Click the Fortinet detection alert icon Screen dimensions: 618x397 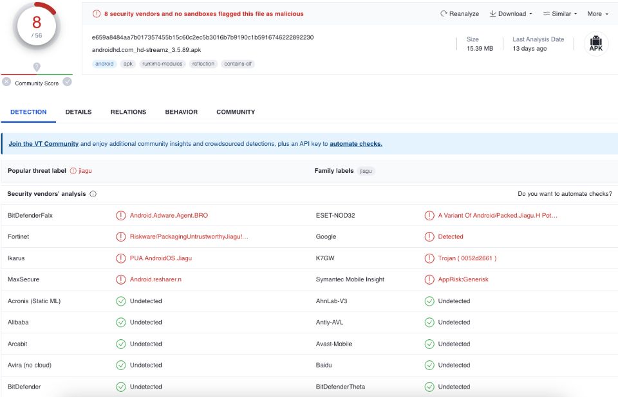point(120,237)
